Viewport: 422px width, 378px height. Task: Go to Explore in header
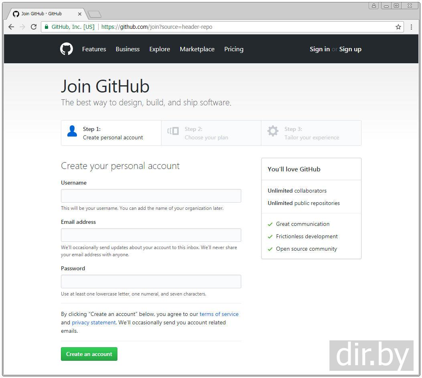(160, 49)
